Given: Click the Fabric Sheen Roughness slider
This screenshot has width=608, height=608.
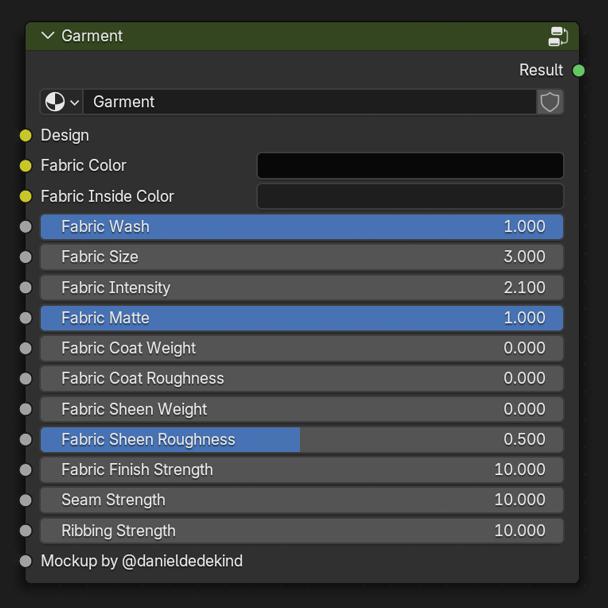Looking at the screenshot, I should [x=302, y=440].
